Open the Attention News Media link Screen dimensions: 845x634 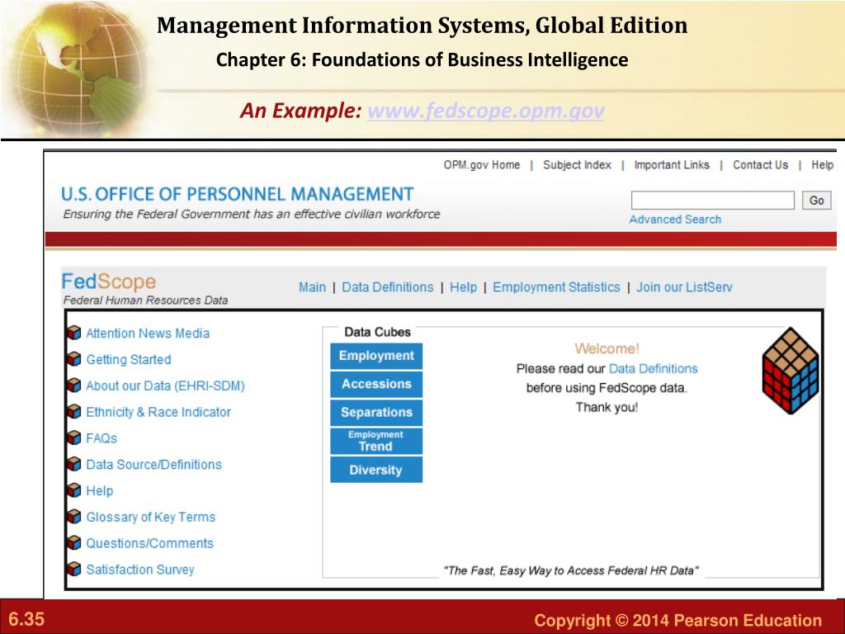[x=148, y=334]
